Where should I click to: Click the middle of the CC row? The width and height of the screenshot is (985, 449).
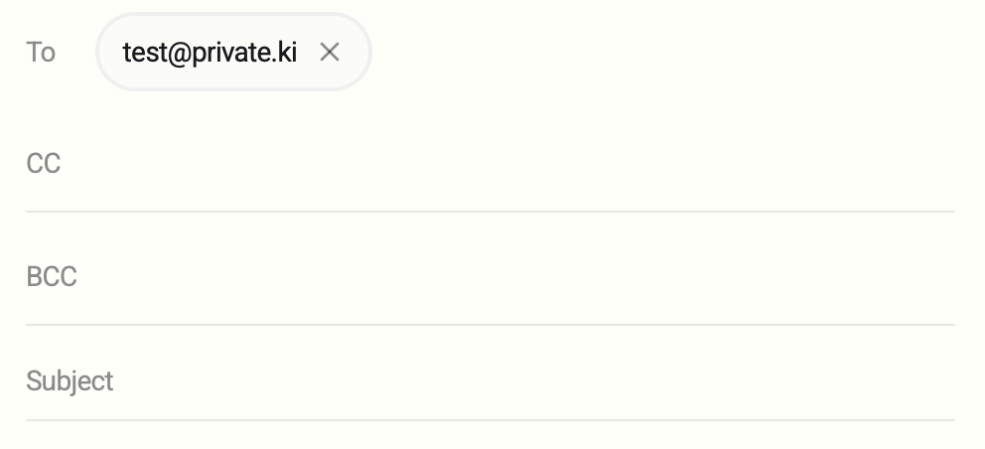pos(491,164)
